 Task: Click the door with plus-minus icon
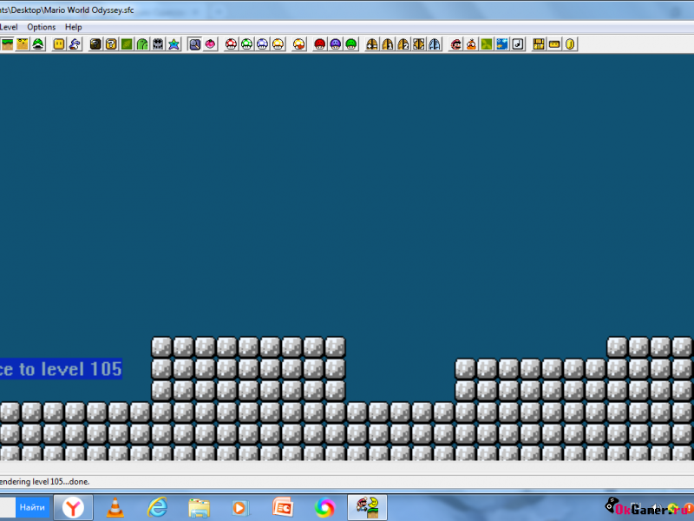tap(372, 44)
